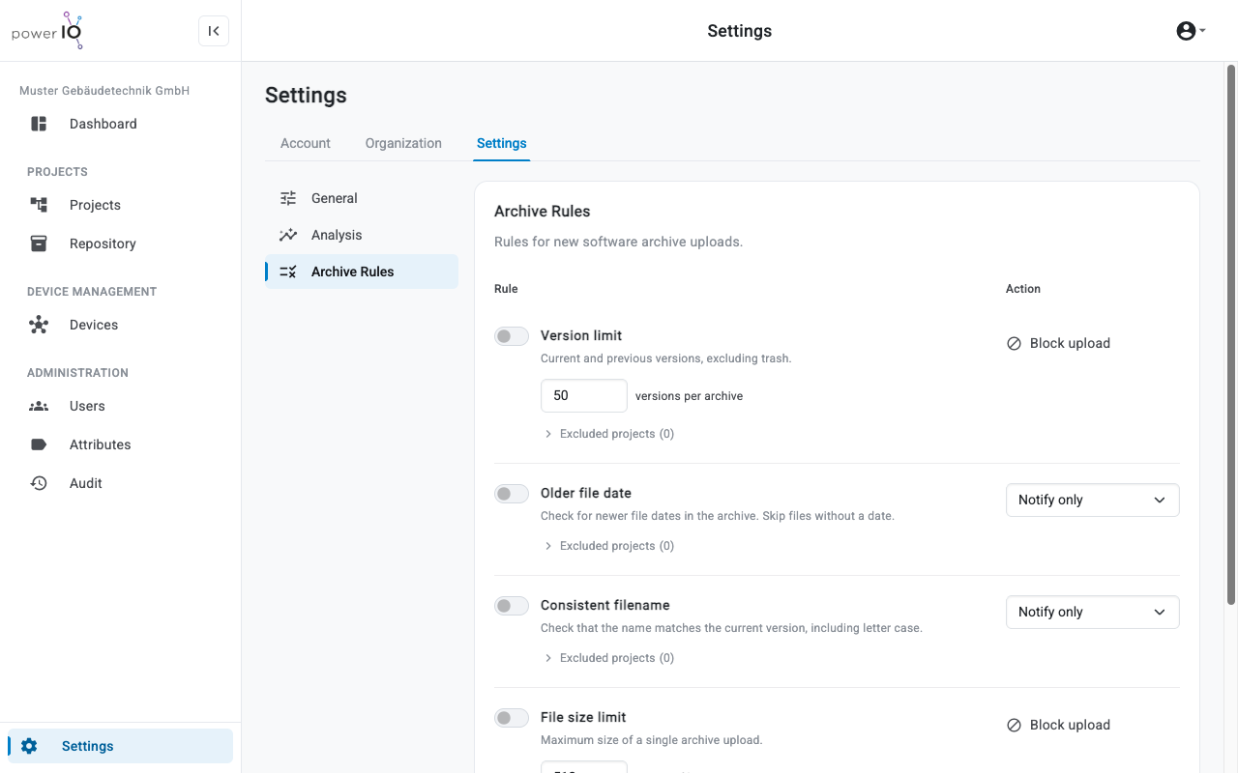Click the Block upload icon for Version limit
The height and width of the screenshot is (773, 1238).
click(1014, 343)
